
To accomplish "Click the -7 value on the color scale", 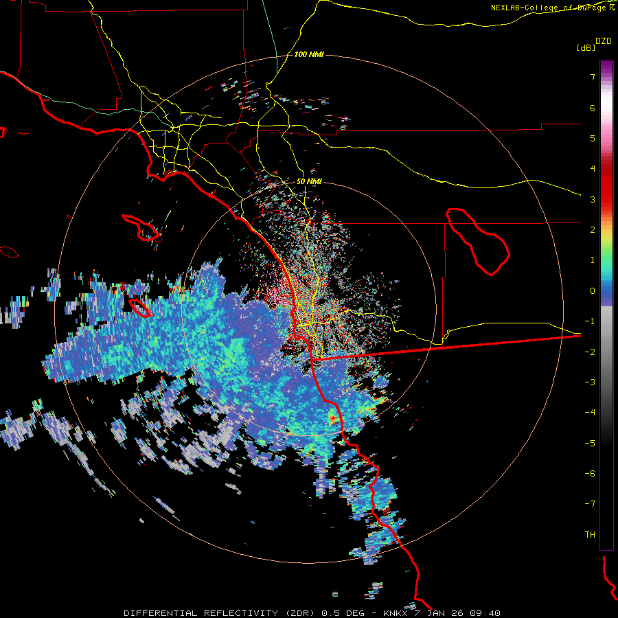I will click(x=590, y=504).
